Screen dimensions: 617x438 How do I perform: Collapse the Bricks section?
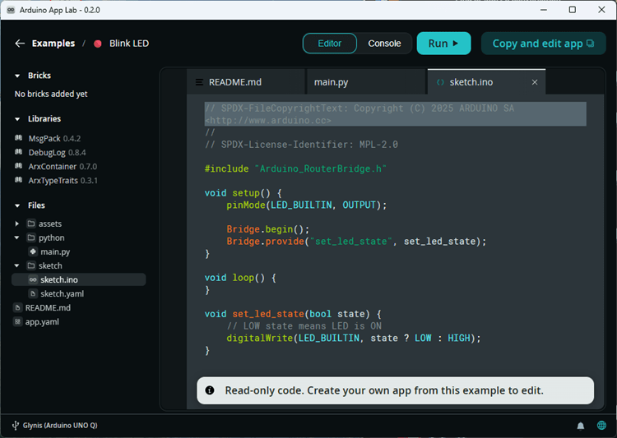(17, 76)
